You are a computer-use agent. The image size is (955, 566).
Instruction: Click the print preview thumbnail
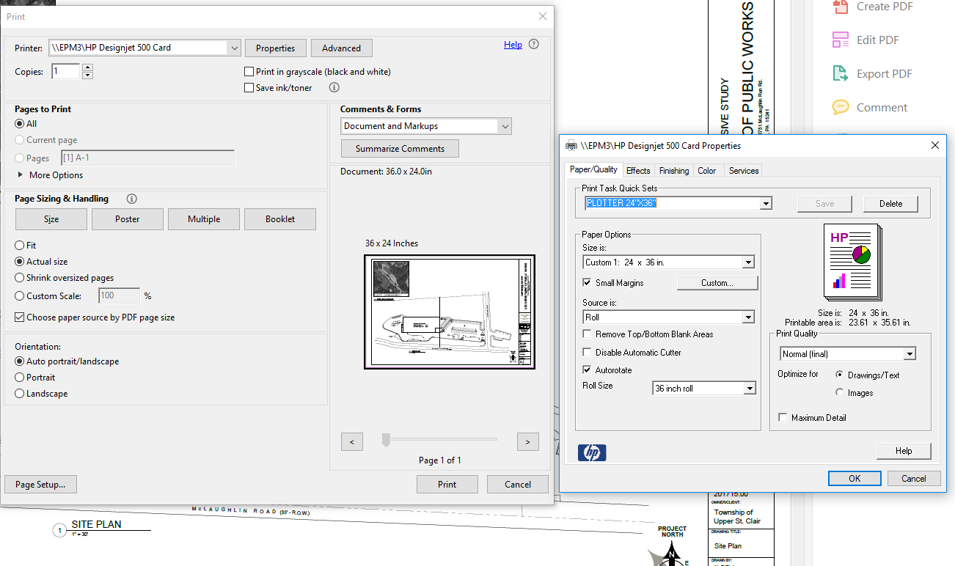450,312
